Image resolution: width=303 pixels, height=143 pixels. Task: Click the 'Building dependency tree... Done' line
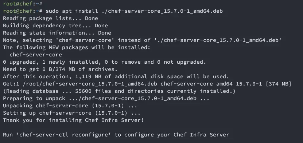click(55, 25)
